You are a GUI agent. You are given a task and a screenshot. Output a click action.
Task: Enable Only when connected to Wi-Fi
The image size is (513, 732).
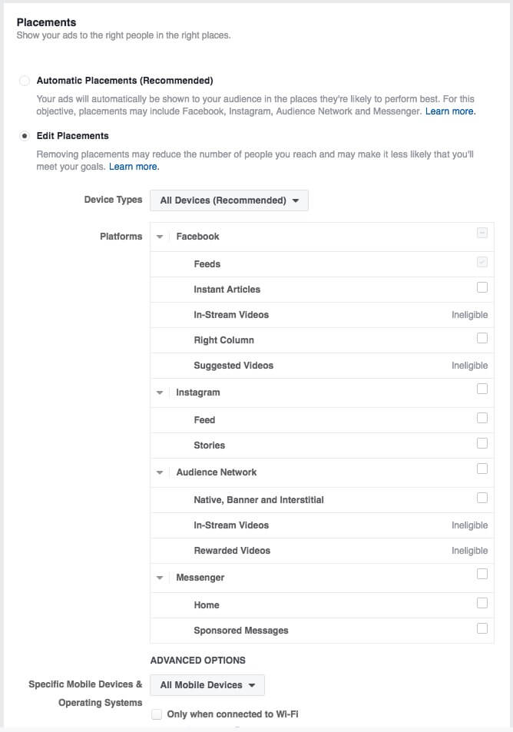point(157,714)
